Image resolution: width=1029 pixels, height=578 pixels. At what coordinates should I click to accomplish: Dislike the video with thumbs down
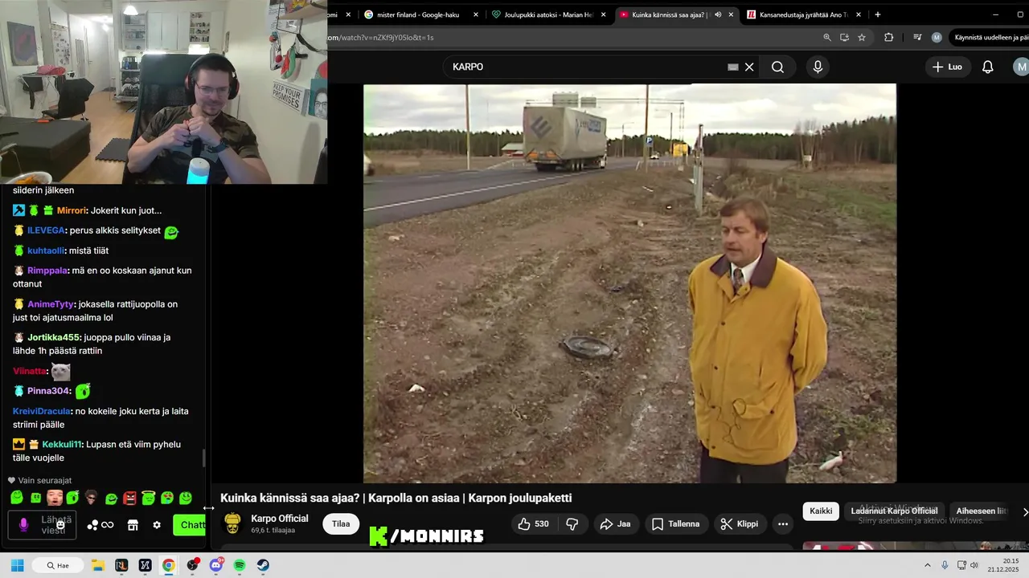pos(572,524)
